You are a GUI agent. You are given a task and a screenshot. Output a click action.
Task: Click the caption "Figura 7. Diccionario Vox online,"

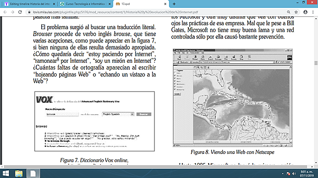point(94,160)
